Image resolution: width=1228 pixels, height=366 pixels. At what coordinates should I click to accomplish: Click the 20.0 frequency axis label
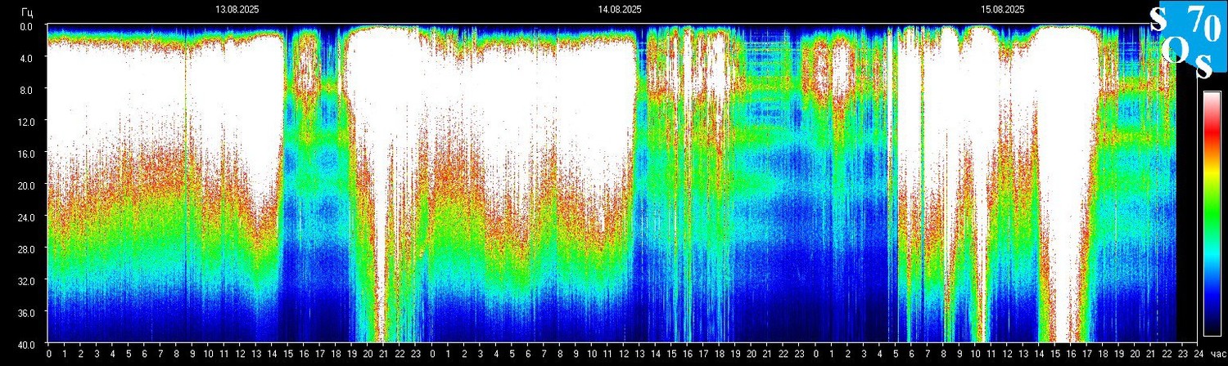click(25, 185)
